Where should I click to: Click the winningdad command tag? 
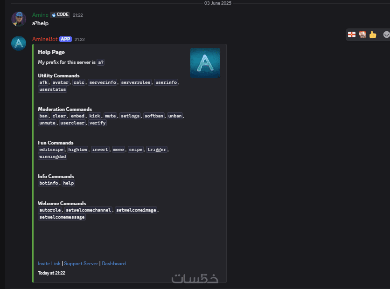pyautogui.click(x=53, y=157)
